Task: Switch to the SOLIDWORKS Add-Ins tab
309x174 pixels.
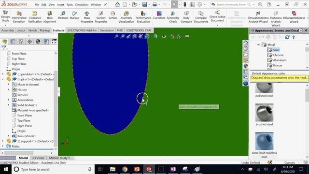Action: (x=82, y=30)
